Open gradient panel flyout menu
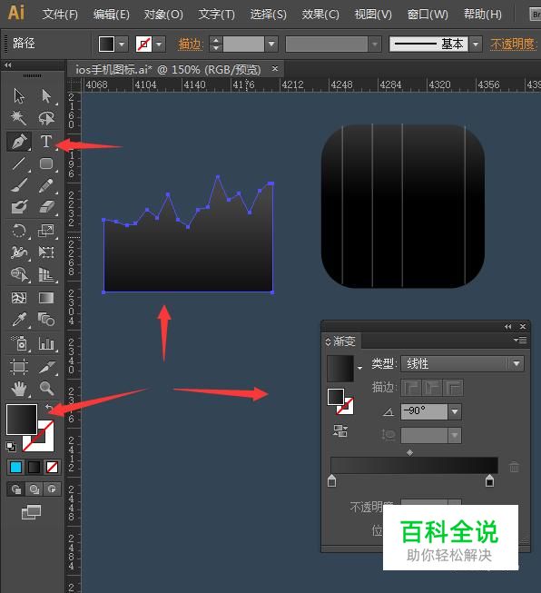The height and width of the screenshot is (593, 541). (x=520, y=340)
